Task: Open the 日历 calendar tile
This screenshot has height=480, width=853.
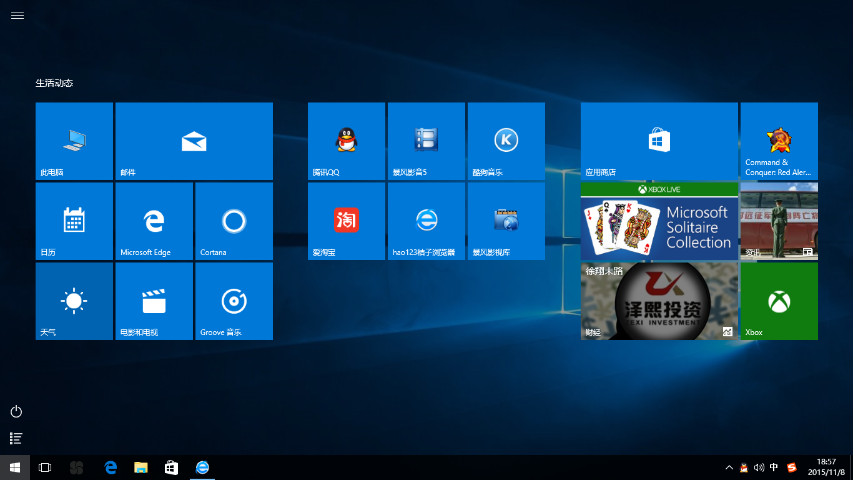Action: click(x=74, y=221)
